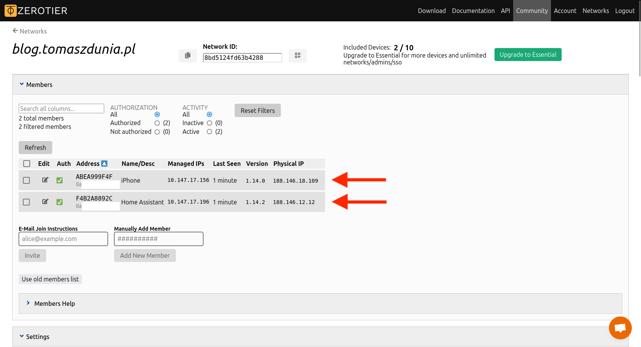Expand the Members Help panel
Image resolution: width=641 pixels, height=347 pixels.
pyautogui.click(x=28, y=303)
